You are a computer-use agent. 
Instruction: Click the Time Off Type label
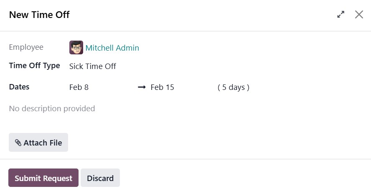pyautogui.click(x=34, y=66)
